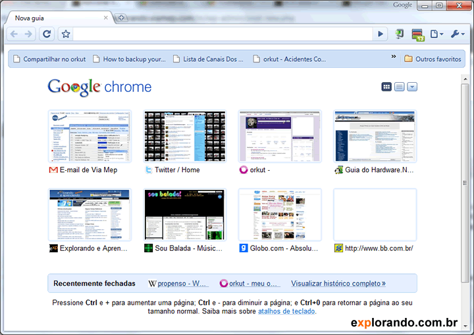474x335 pixels.
Task: Open Compartilhar no orkut bookmark
Action: [50, 59]
